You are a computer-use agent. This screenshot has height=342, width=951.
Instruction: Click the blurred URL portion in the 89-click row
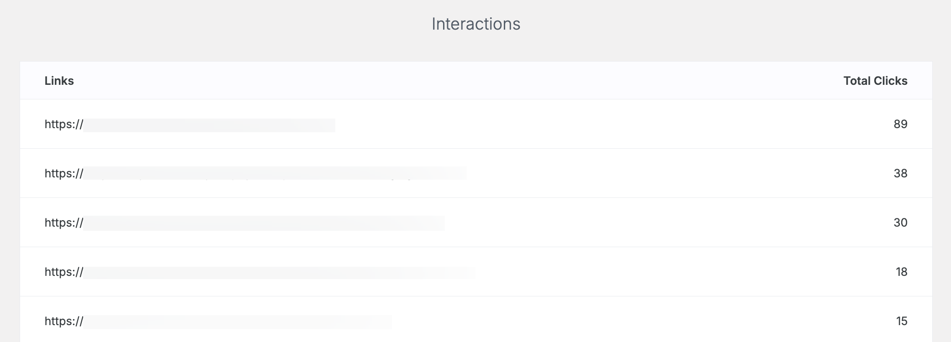pyautogui.click(x=209, y=125)
